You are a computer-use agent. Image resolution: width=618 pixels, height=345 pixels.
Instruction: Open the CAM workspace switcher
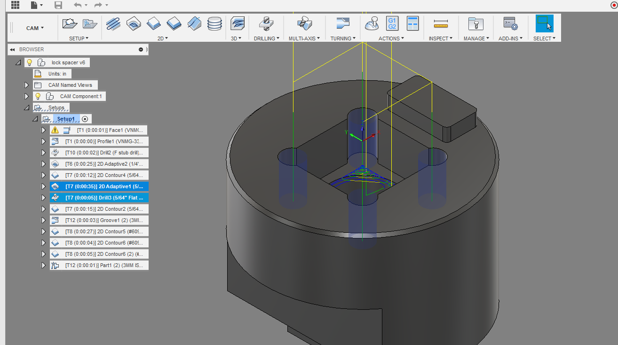pos(32,28)
